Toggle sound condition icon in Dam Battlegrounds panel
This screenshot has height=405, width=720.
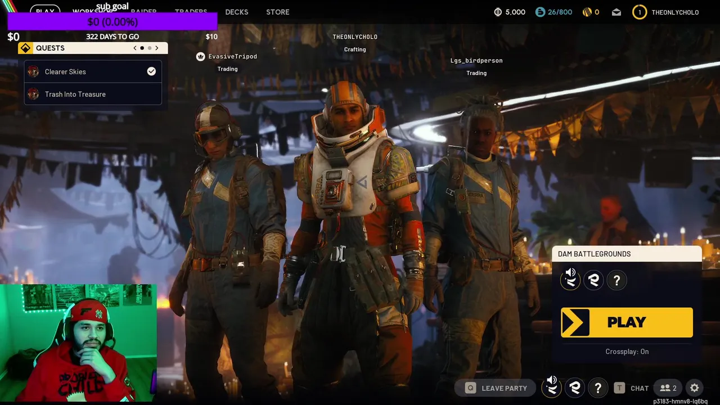[570, 280]
